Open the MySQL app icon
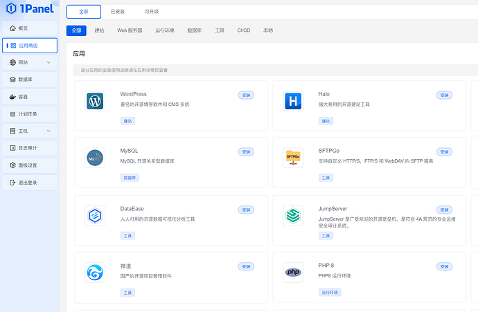Screen dimensions: 478x312 [95, 158]
